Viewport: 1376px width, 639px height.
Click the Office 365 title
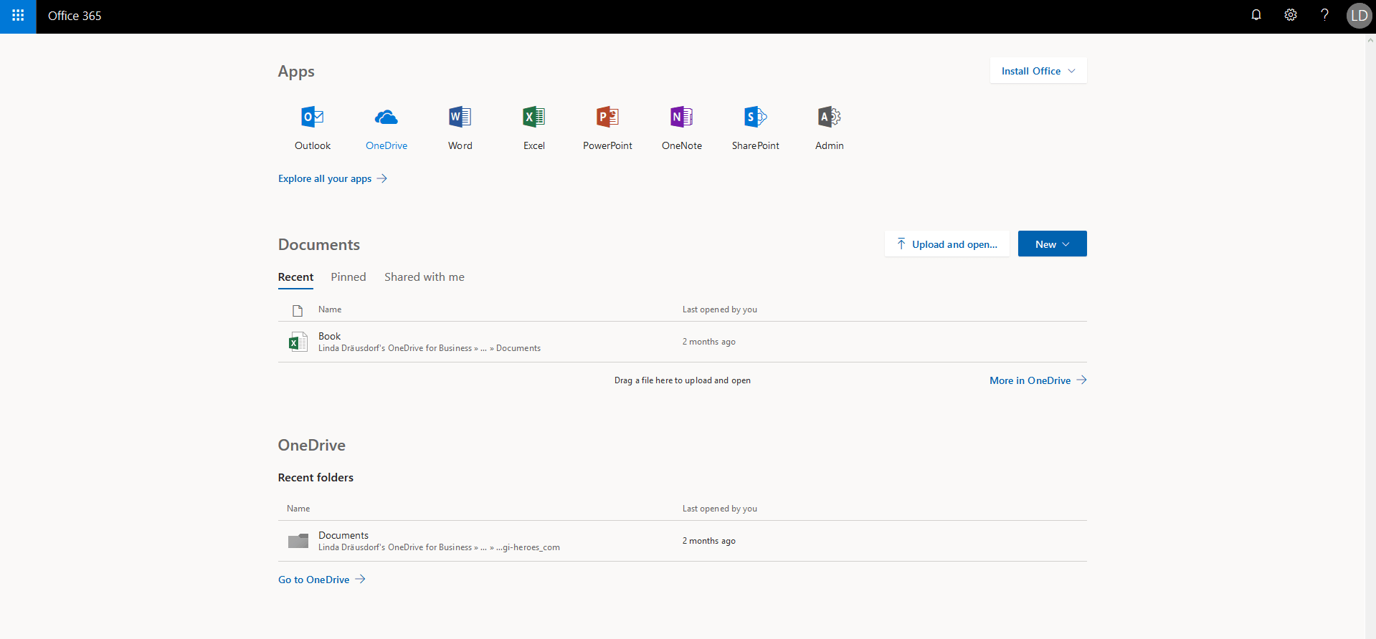click(75, 16)
